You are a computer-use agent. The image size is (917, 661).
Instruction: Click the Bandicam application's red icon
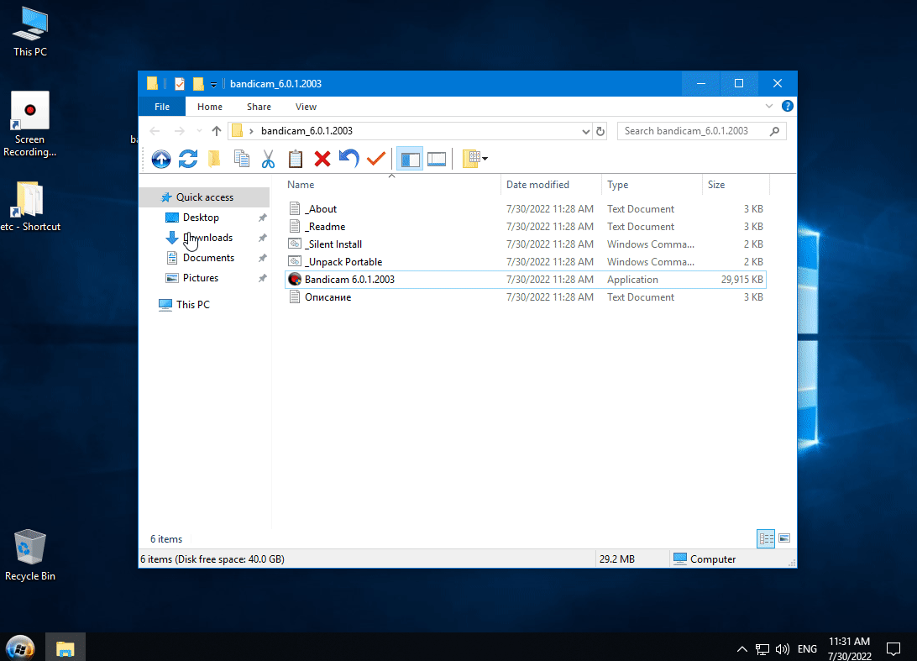[x=295, y=280]
